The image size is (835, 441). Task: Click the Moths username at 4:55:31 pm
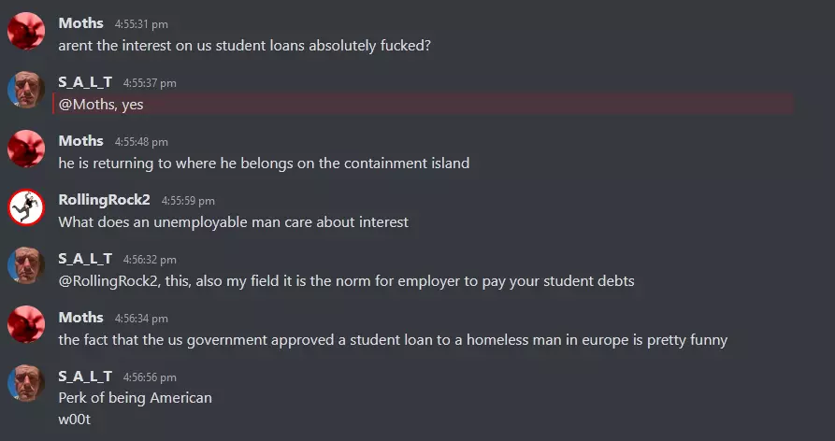(80, 23)
